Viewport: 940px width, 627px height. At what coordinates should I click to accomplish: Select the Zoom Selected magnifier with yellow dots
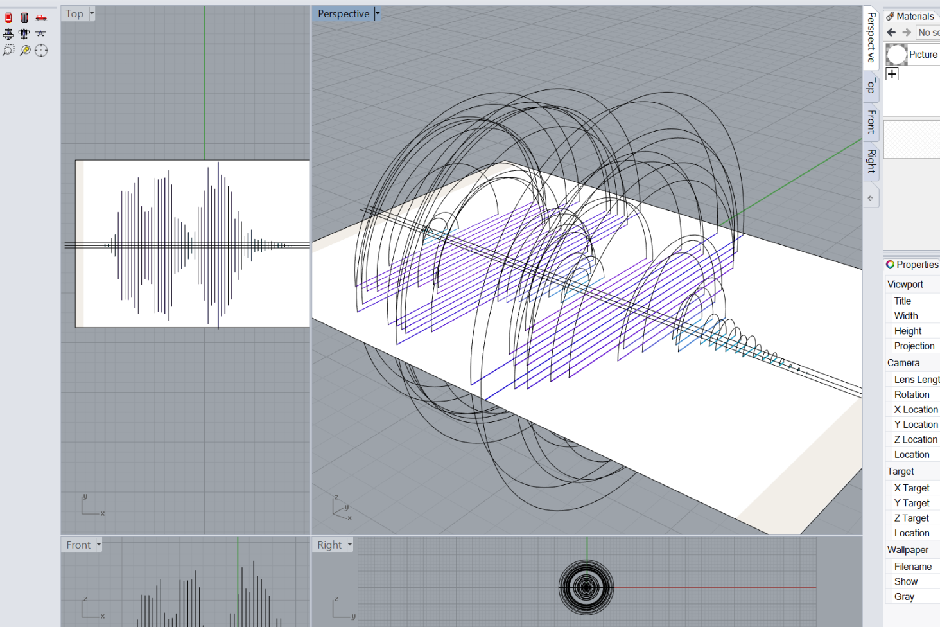click(x=24, y=50)
